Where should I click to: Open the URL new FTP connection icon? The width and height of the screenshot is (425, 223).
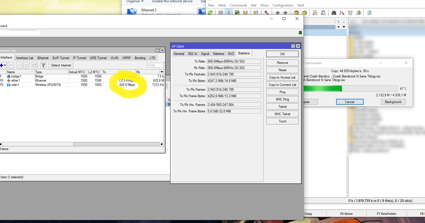click(x=323, y=13)
